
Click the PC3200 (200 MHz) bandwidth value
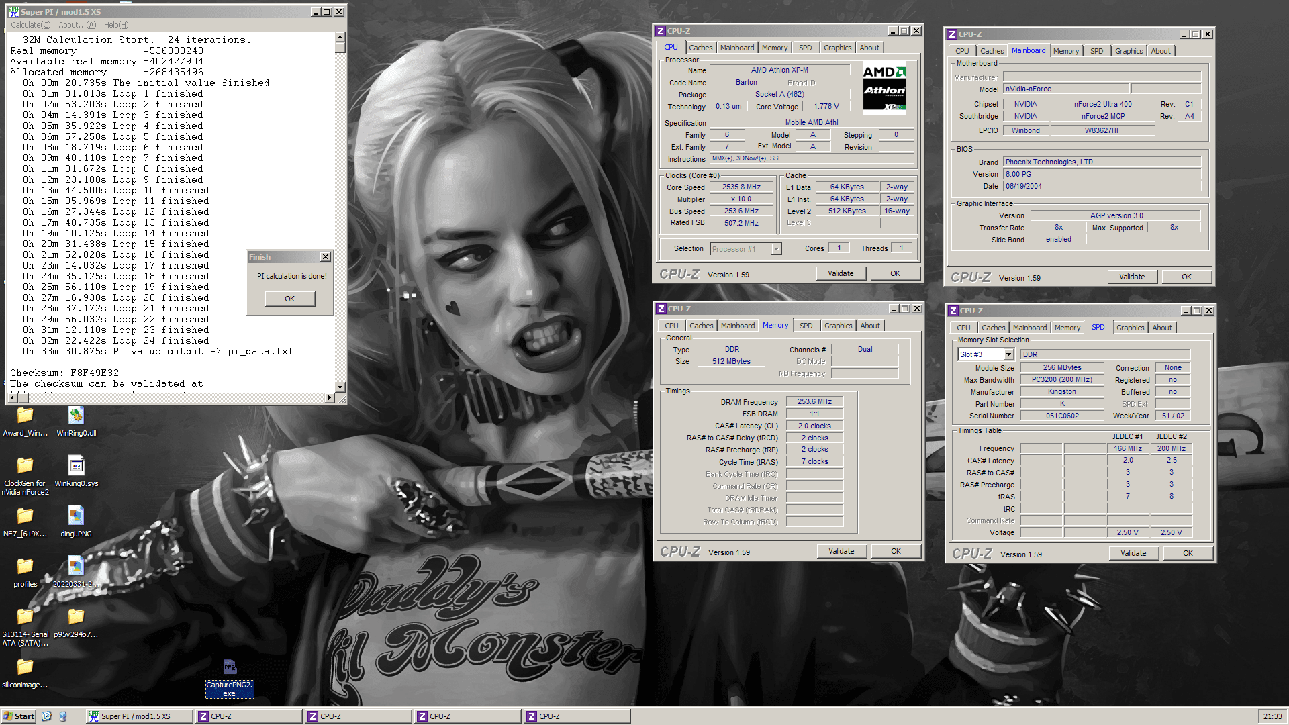coord(1061,380)
